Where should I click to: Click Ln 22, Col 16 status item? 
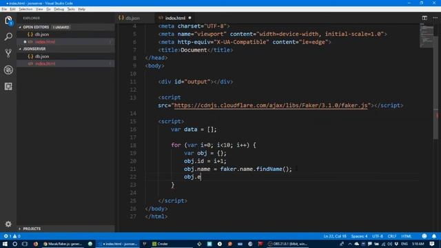point(335,236)
